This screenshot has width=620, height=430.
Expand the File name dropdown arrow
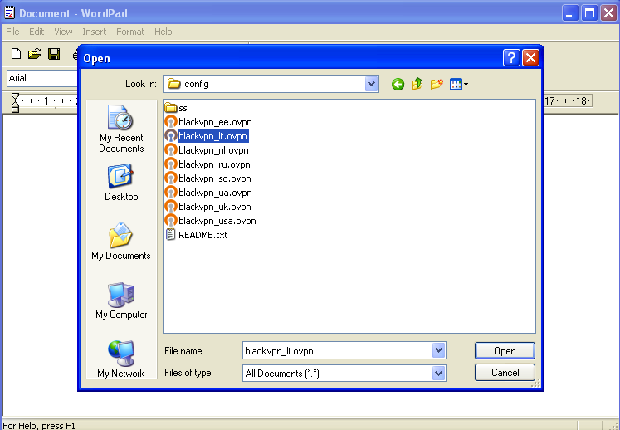(438, 350)
